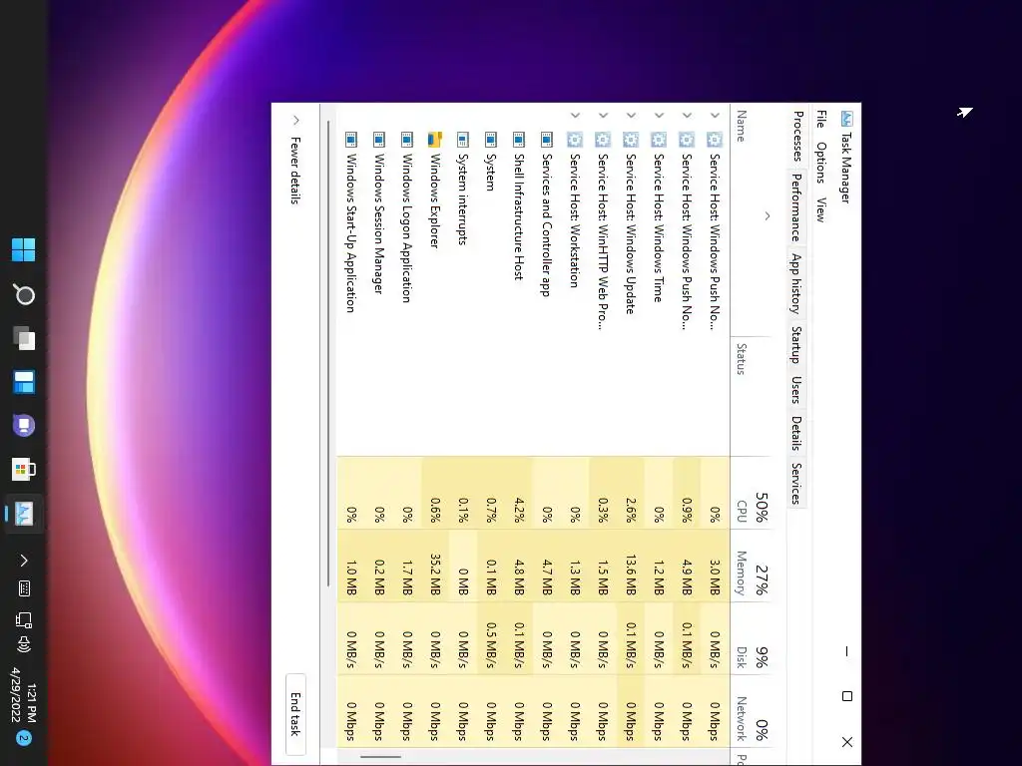Show hidden icons in the system tray
Viewport: 1022px width, 766px height.
[24, 561]
